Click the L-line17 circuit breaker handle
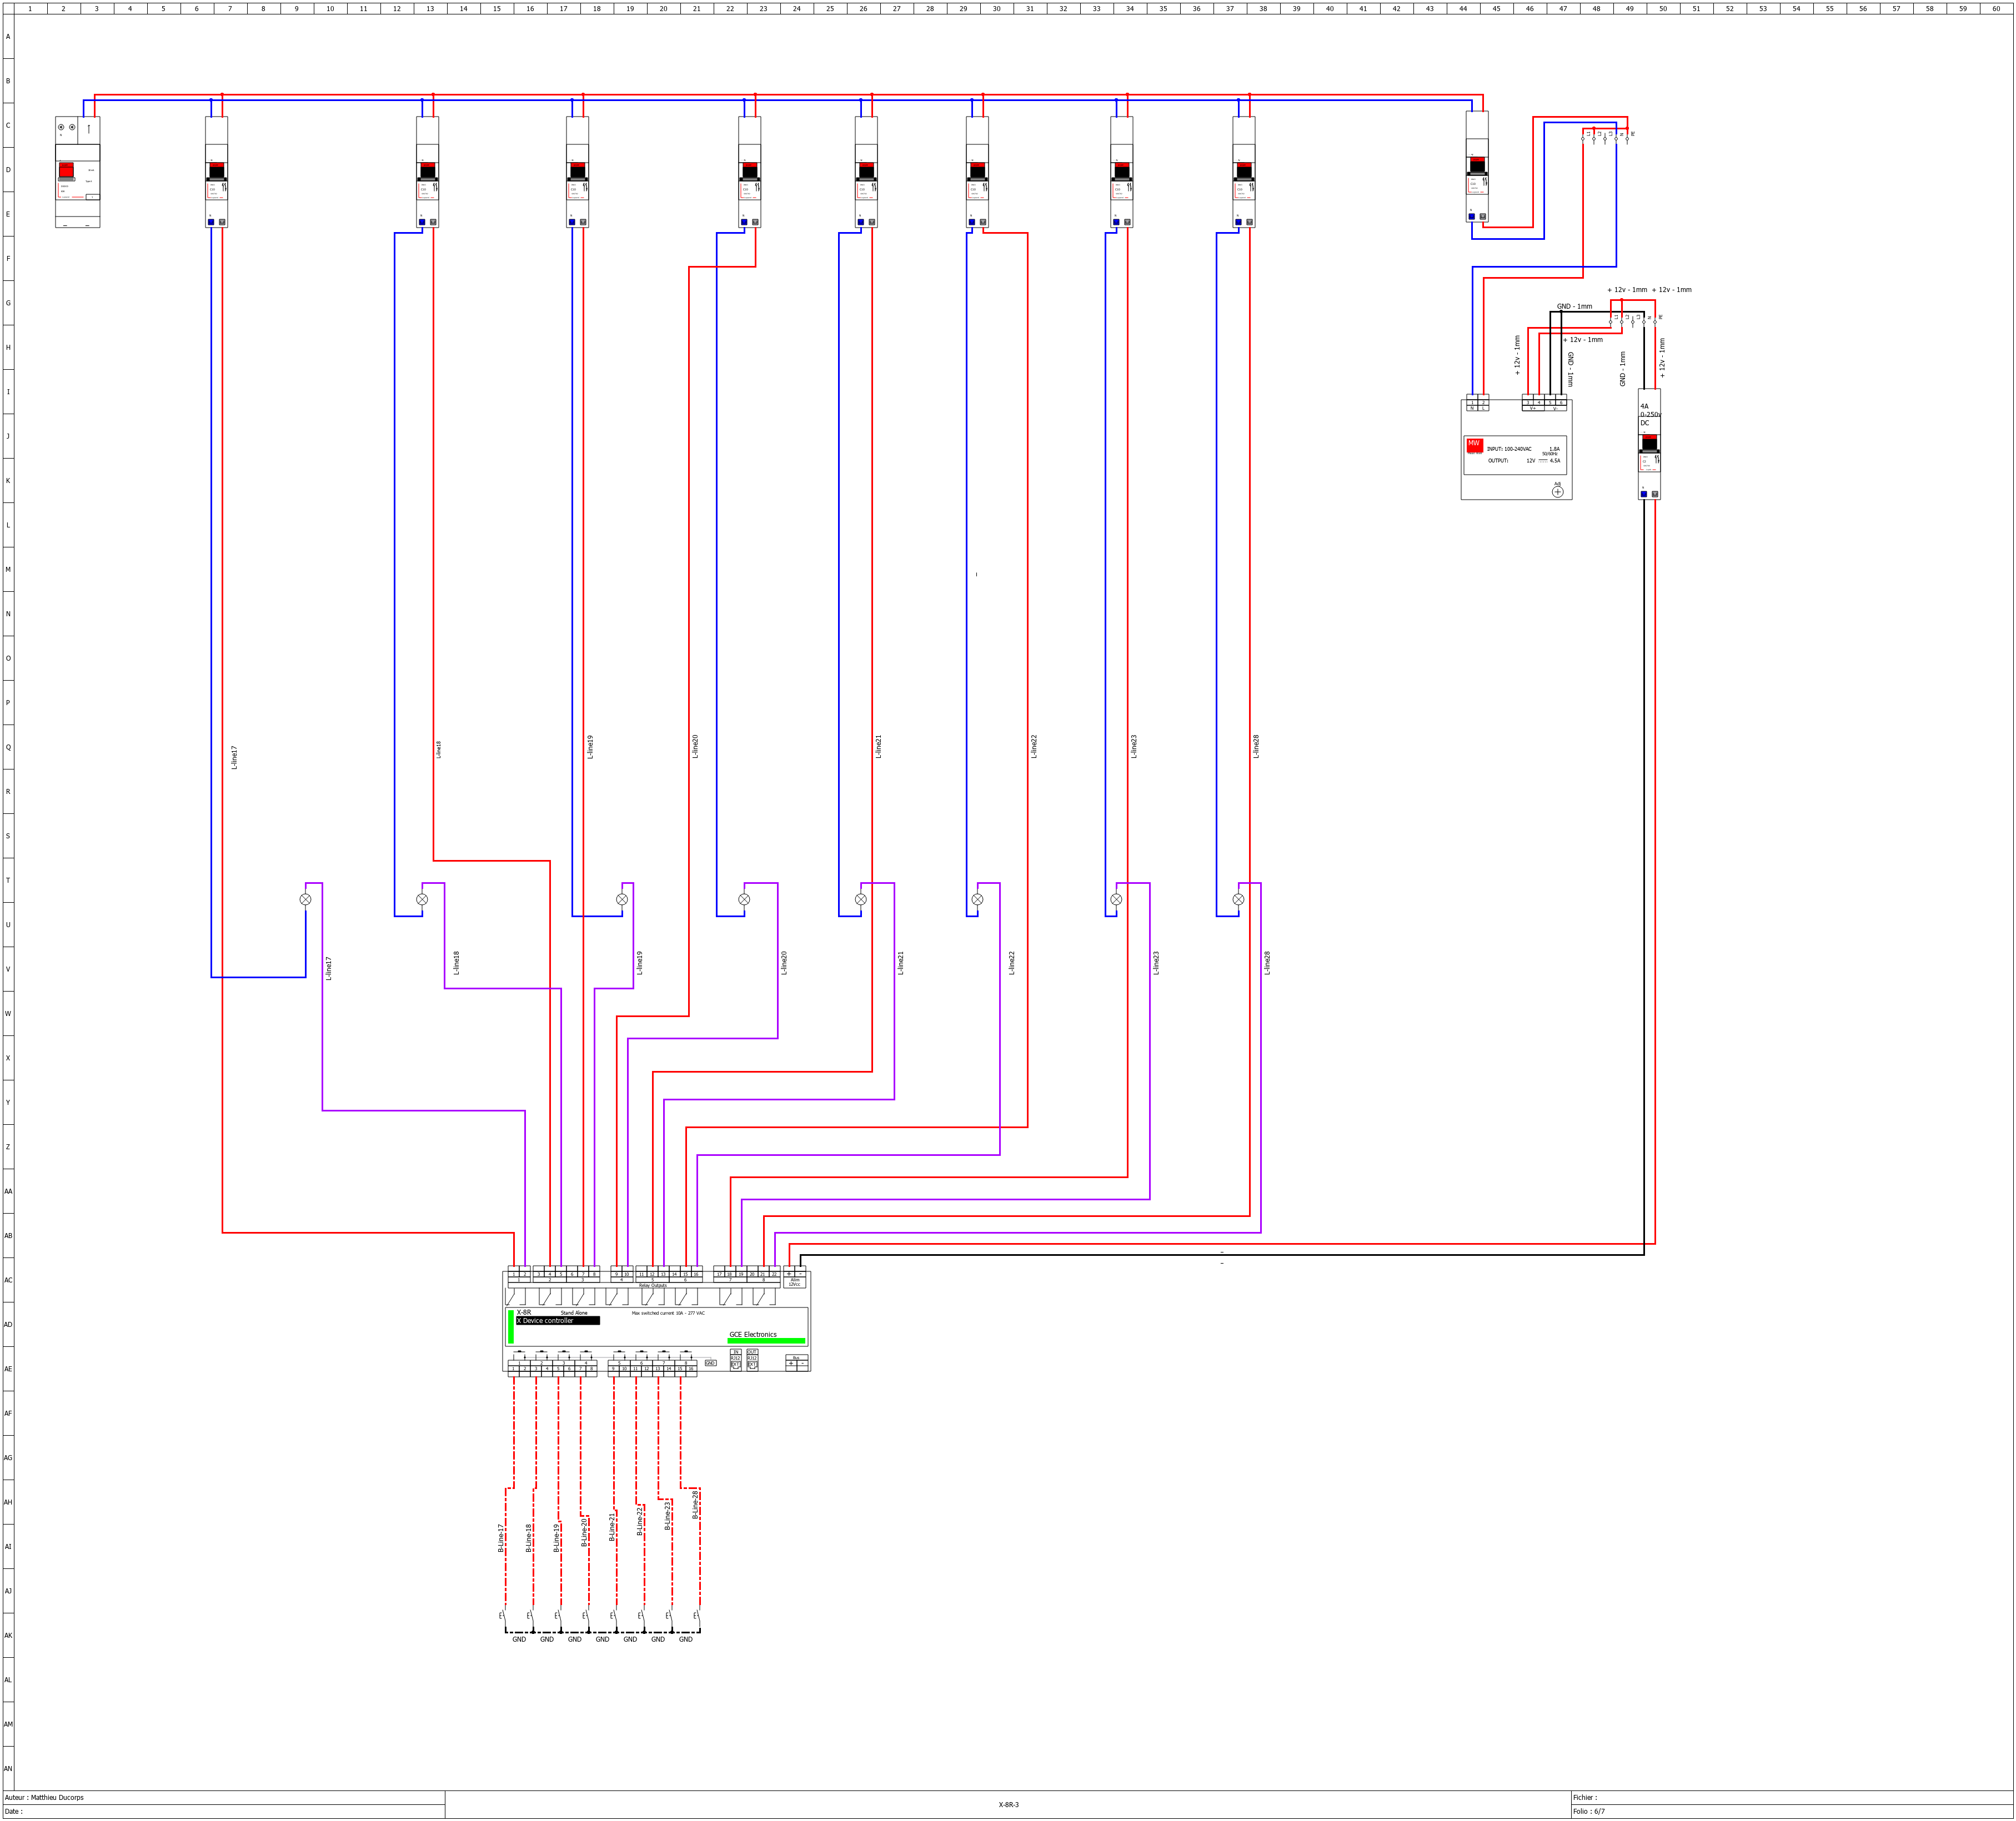This screenshot has width=2016, height=1821. point(216,170)
